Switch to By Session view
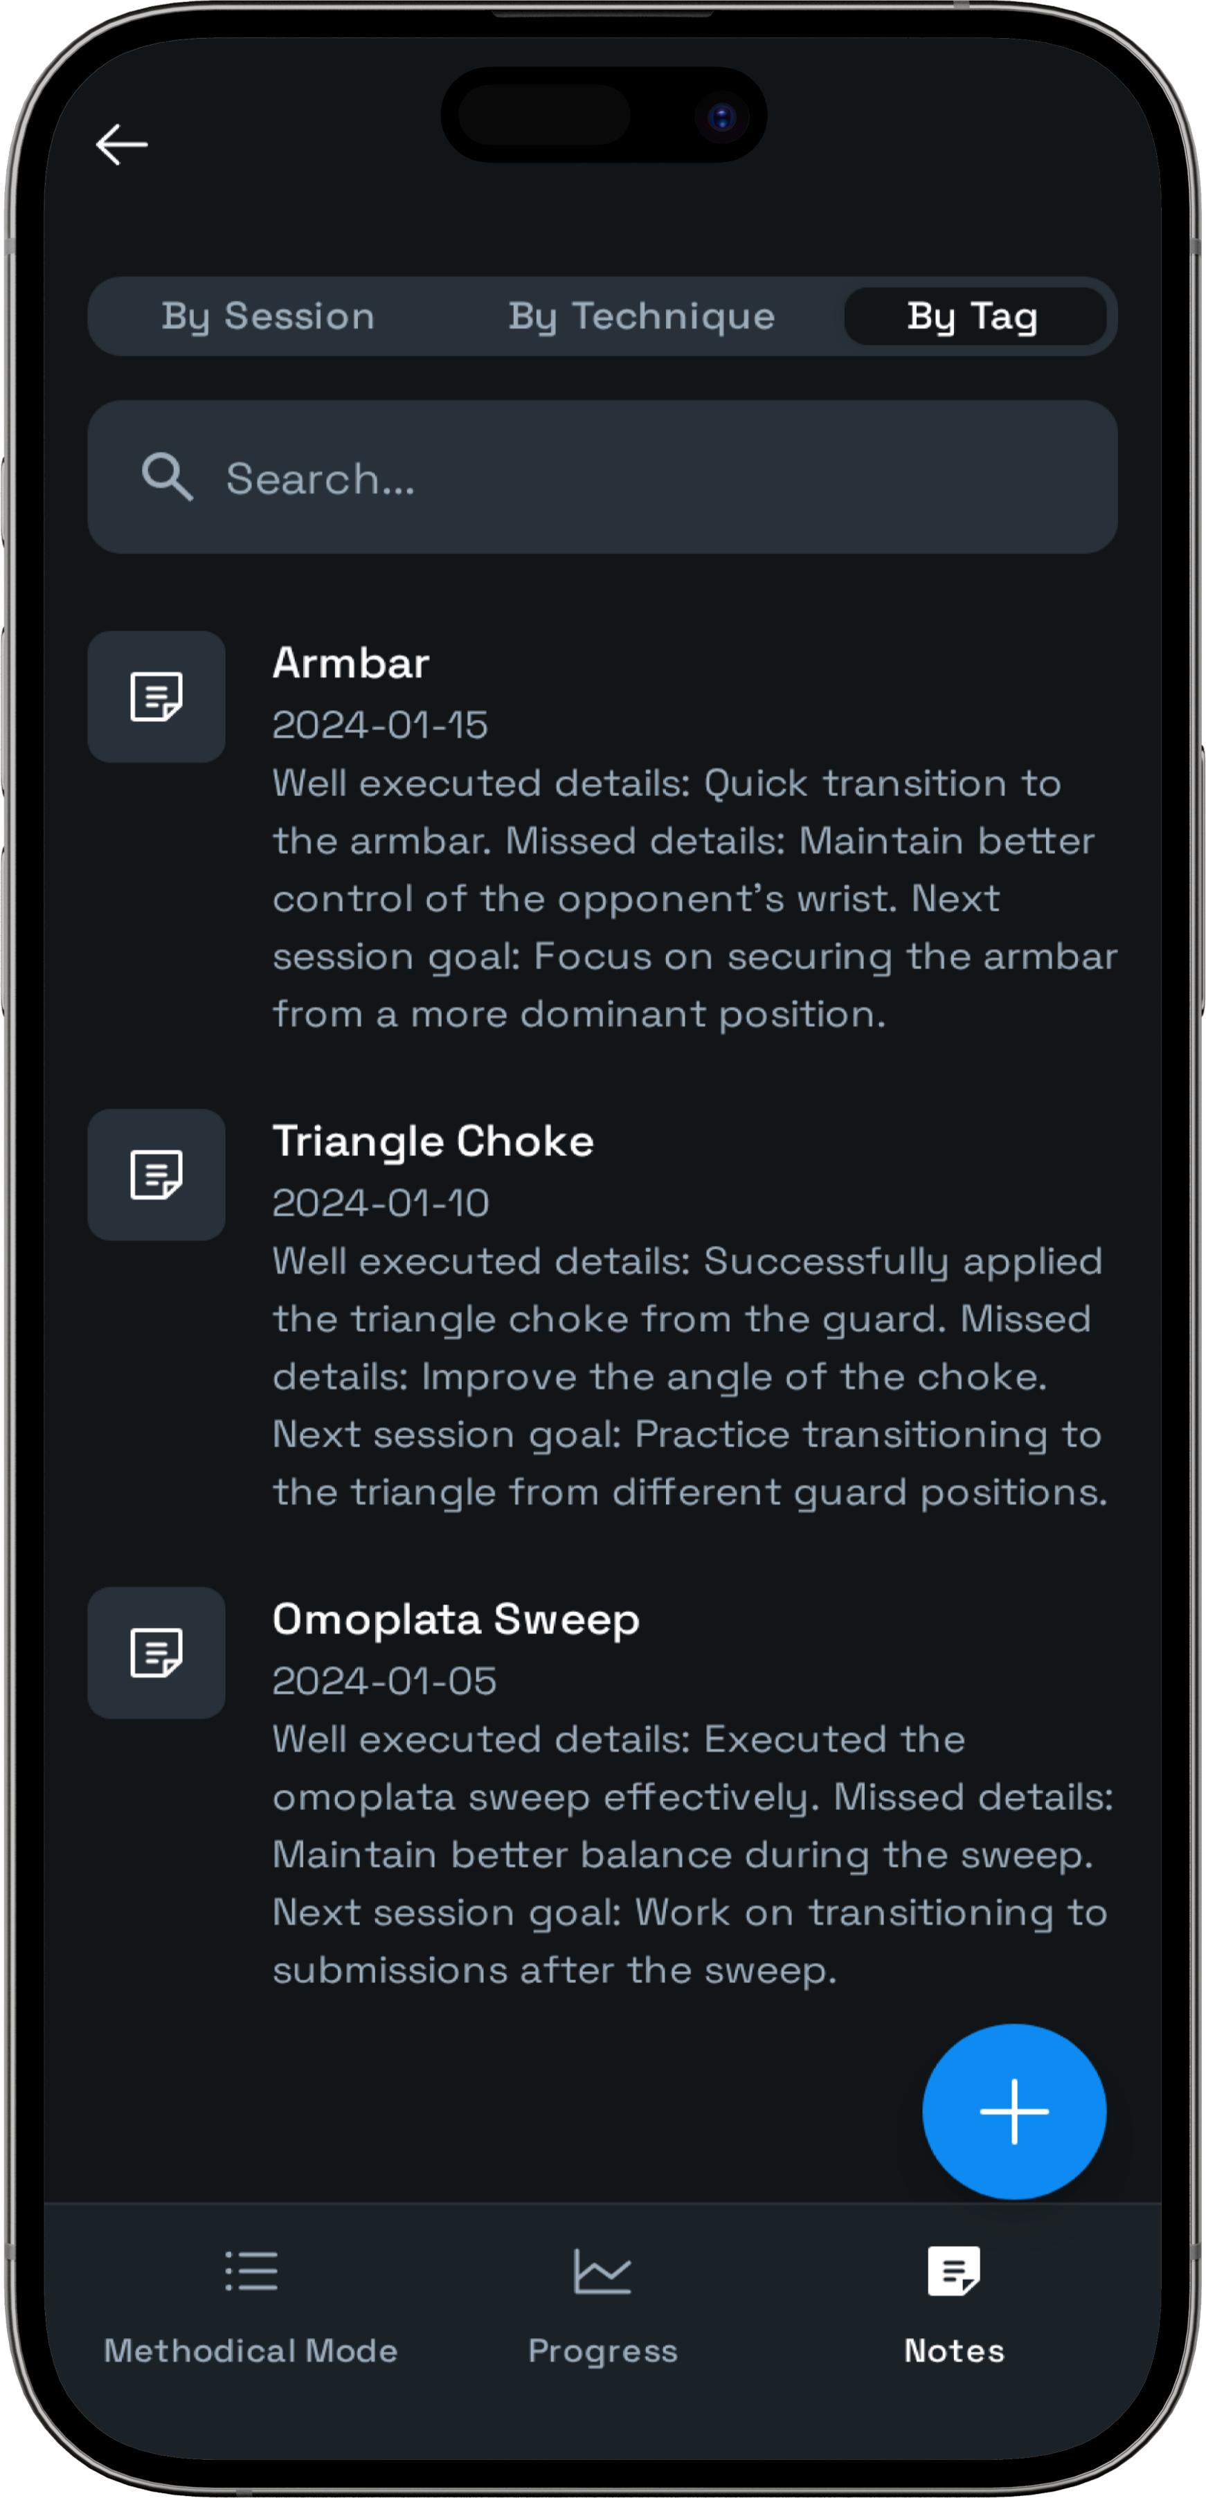Screen dimensions: 1206x2498 click(268, 316)
